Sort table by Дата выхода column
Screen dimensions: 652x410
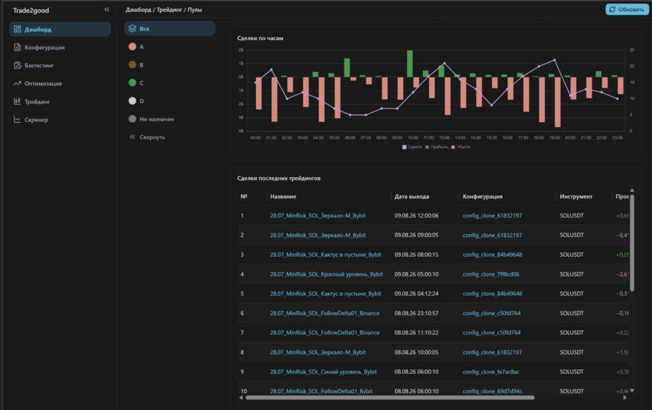pyautogui.click(x=412, y=196)
